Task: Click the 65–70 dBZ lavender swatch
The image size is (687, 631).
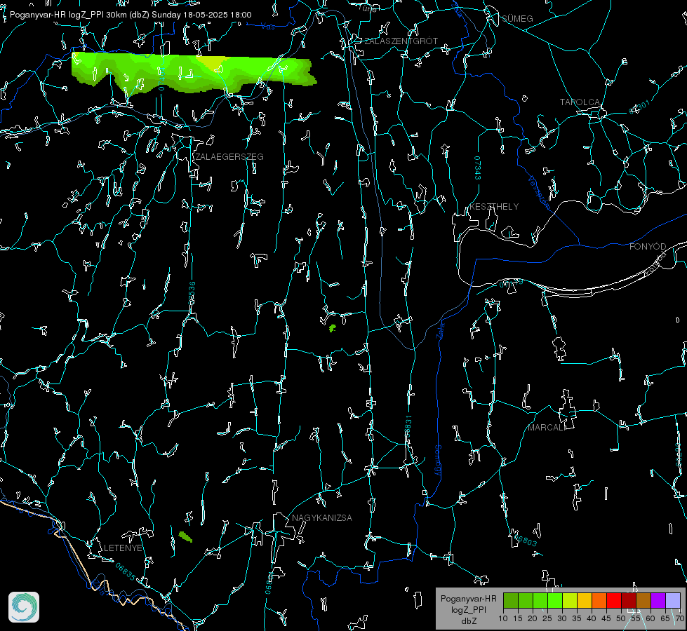Action: [672, 600]
